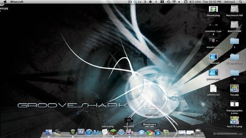The image size is (246, 138).
Task: Open iMovie clapperboard in the Dock
Action: click(158, 132)
